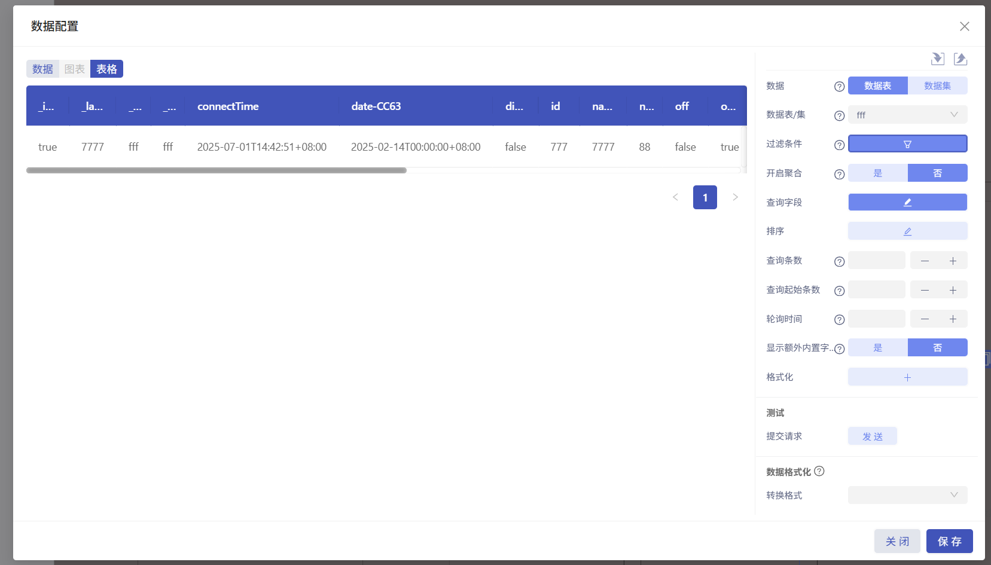Increase 查询起始条数 with plus
The image size is (991, 565).
pos(953,290)
